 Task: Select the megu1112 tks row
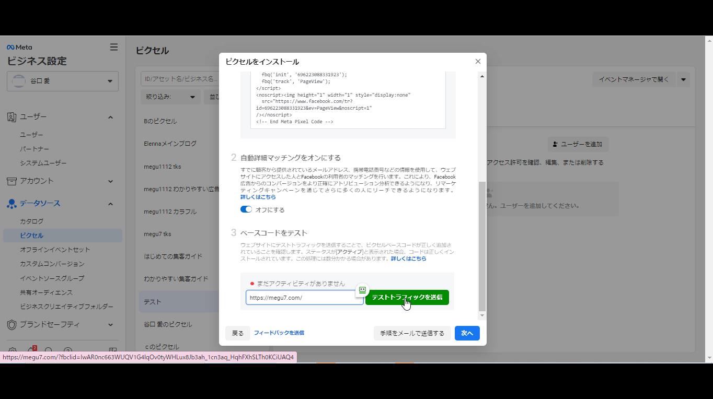pos(179,167)
